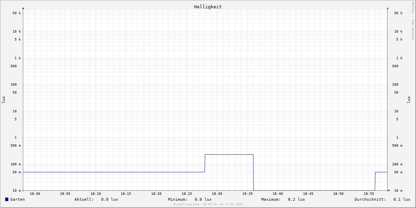Click the red arrow at the time axis end

point(389,190)
